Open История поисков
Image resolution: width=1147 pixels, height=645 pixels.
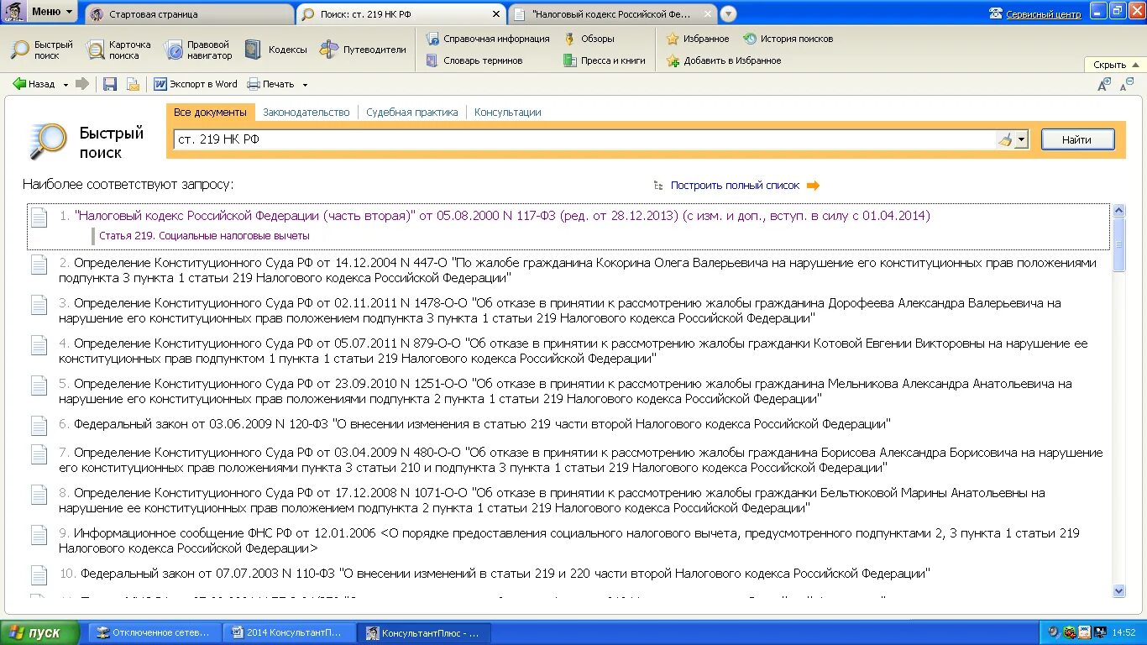pos(788,39)
